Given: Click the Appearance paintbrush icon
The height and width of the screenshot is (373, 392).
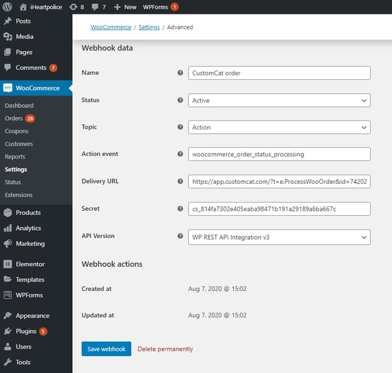Looking at the screenshot, I should (x=8, y=315).
